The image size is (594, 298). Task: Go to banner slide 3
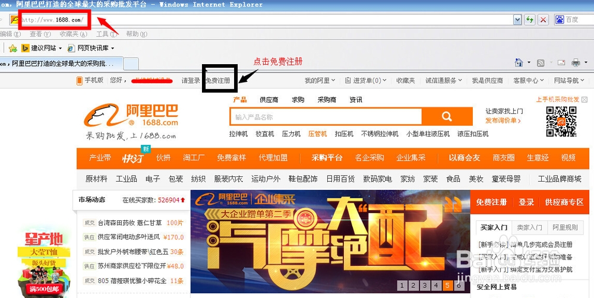pyautogui.click(x=425, y=285)
